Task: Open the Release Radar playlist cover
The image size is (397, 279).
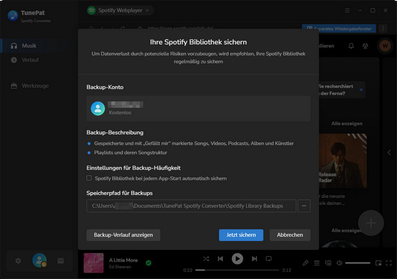Action: click(x=343, y=161)
